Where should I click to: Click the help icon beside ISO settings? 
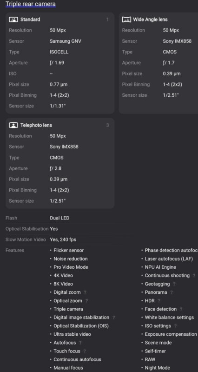click(x=175, y=326)
